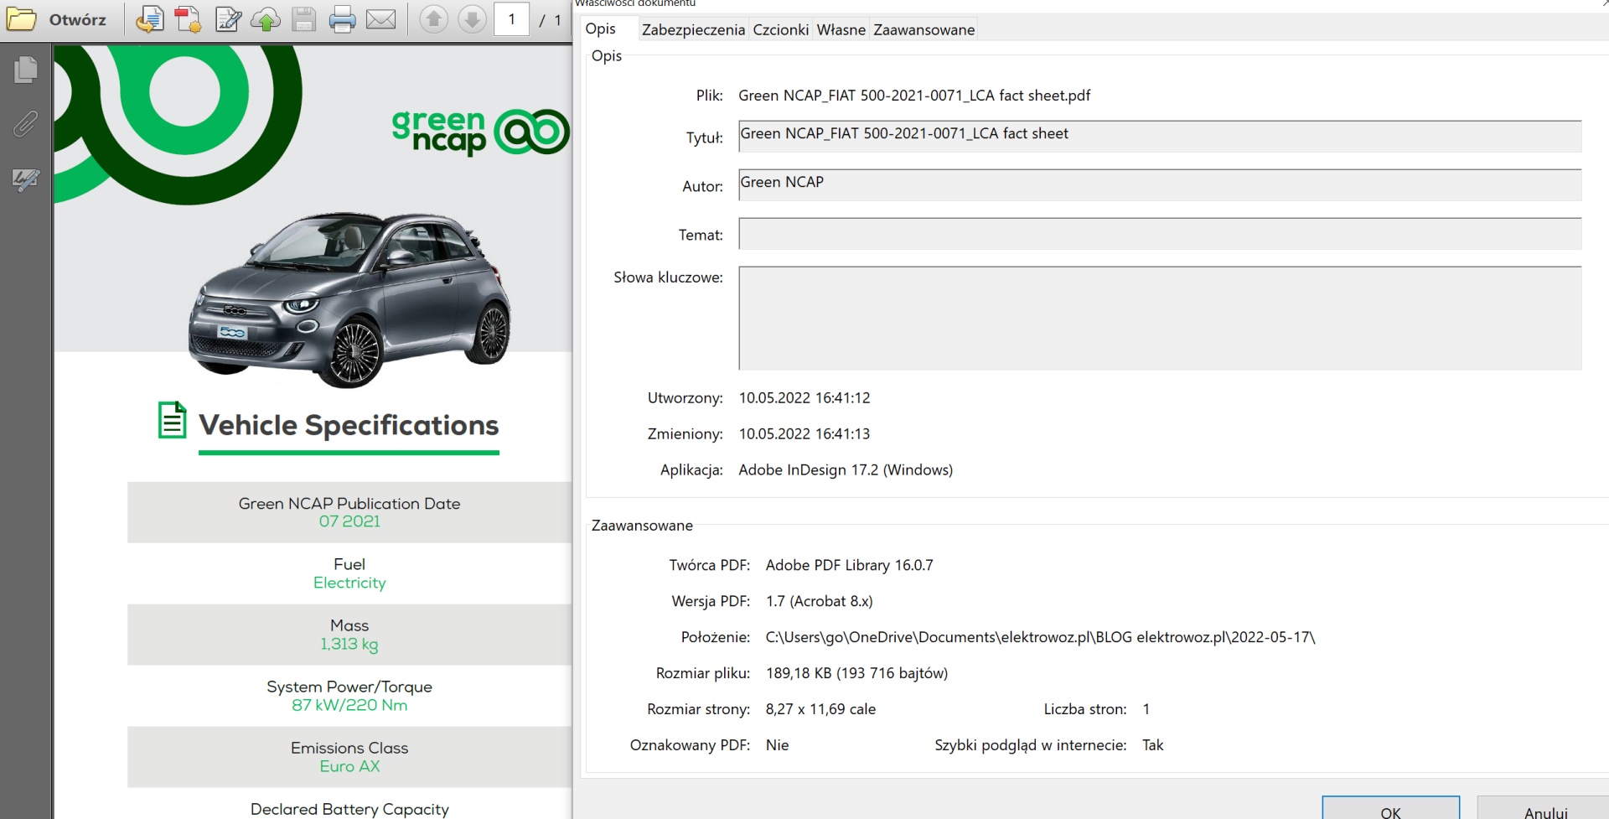Open the signatures sidebar panel icon
The width and height of the screenshot is (1609, 819).
click(26, 179)
